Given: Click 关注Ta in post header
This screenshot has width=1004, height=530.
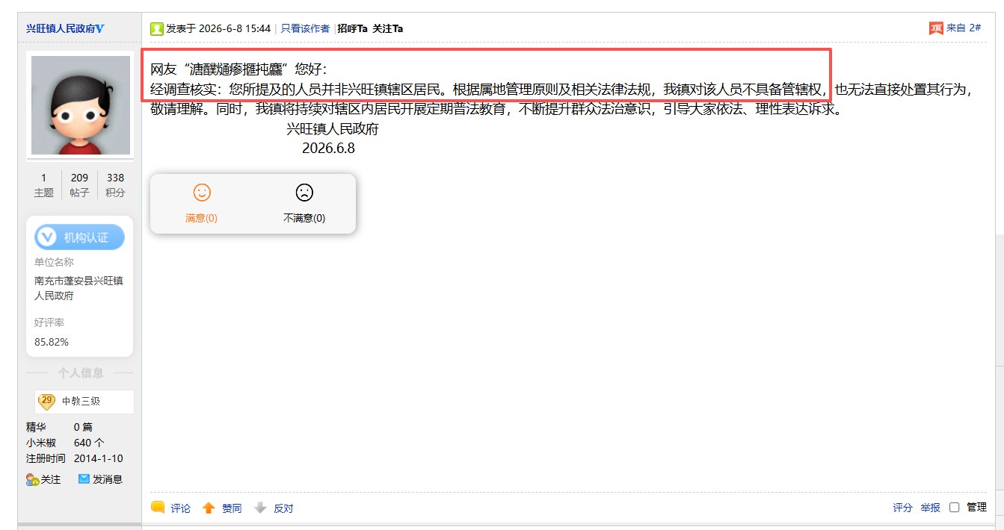Looking at the screenshot, I should click(x=387, y=28).
